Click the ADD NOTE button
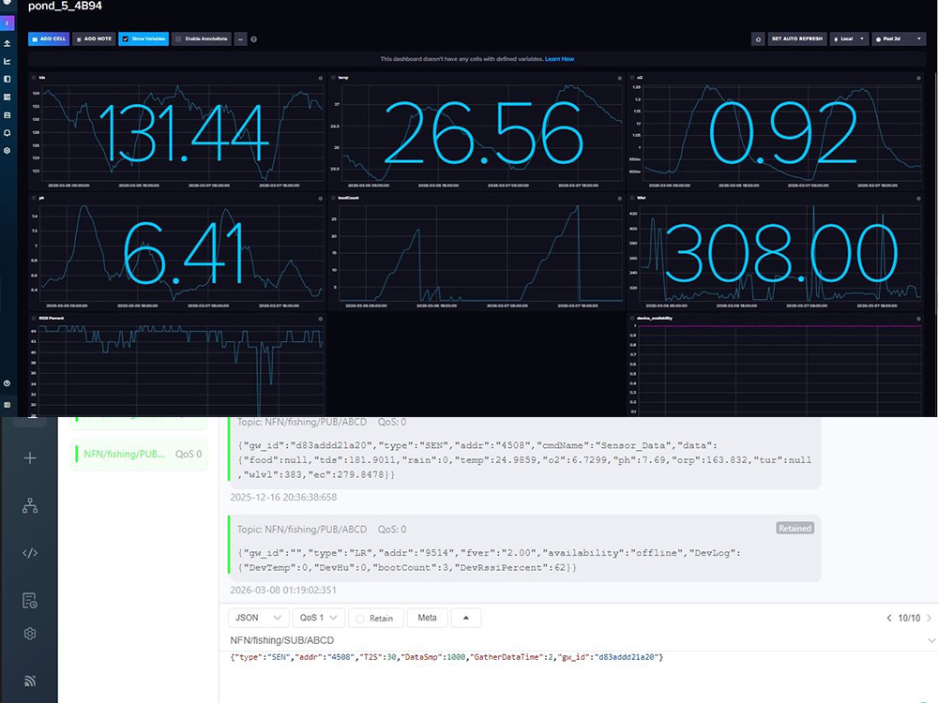The width and height of the screenshot is (938, 703). (x=94, y=38)
